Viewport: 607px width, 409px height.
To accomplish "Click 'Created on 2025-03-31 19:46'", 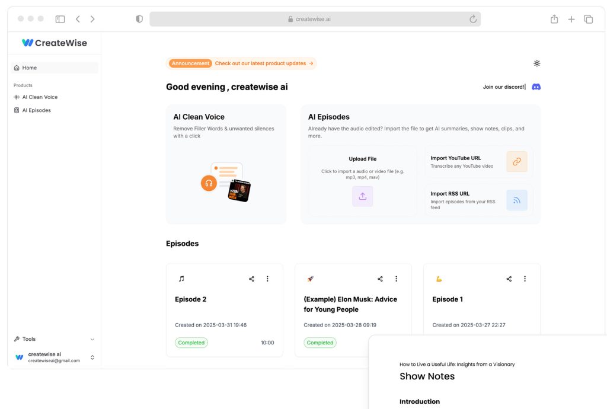I will click(x=210, y=325).
